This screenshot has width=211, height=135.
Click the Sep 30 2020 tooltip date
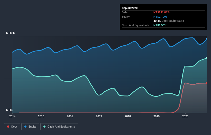pos(130,8)
